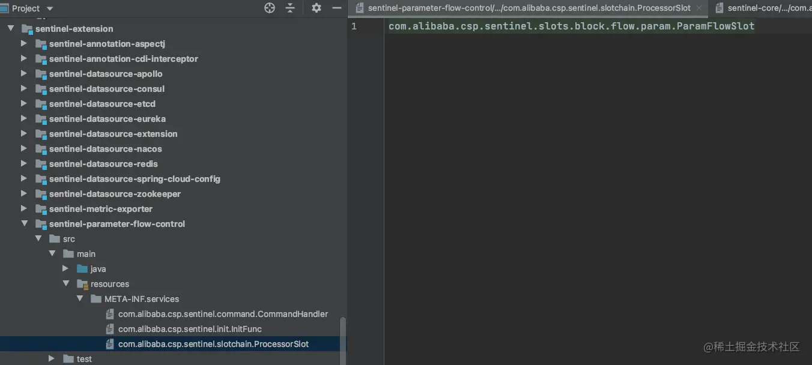Switch to the sentinel-parameter-flow-control ProcessorSlot tab
The image size is (812, 365).
529,8
